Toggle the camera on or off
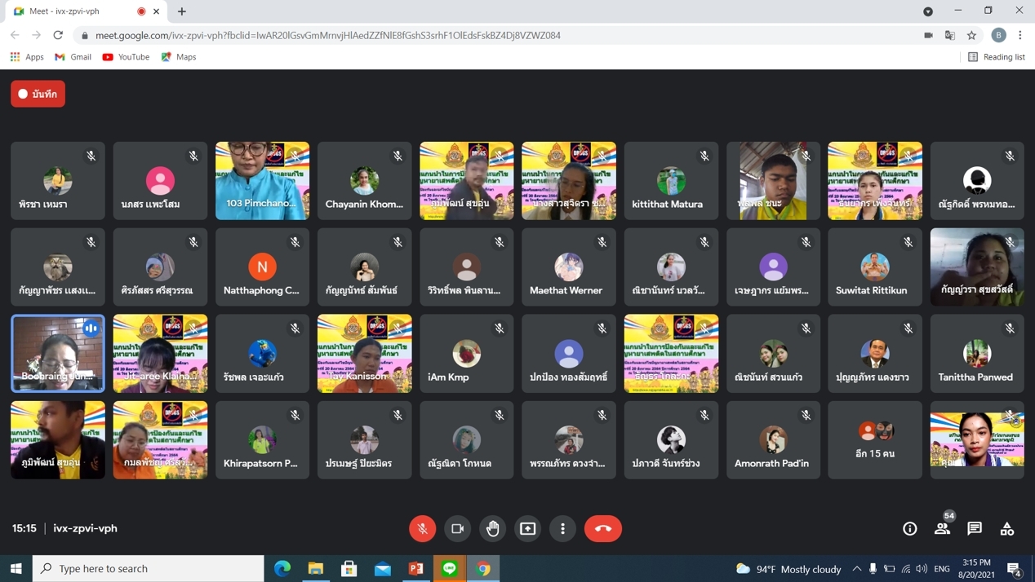 458,528
